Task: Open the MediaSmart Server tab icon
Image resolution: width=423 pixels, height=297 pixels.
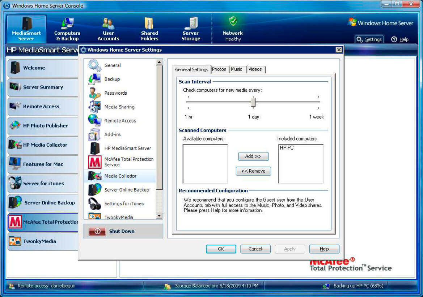Action: (26, 23)
